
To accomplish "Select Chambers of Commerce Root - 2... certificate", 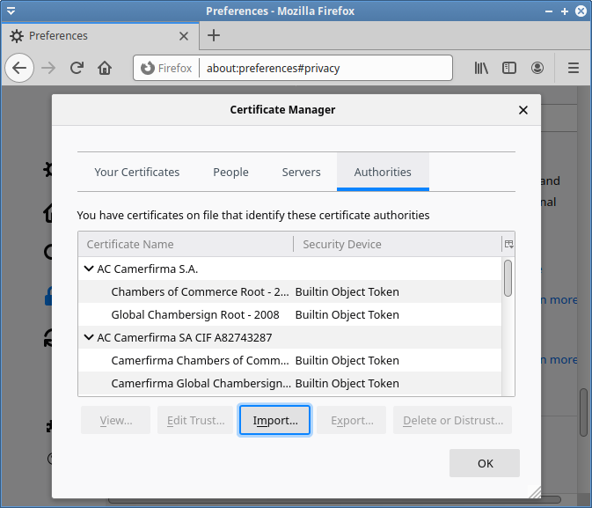I will (x=290, y=291).
